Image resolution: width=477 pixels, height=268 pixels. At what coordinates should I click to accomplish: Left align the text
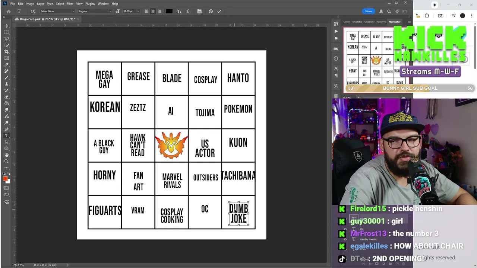coord(146,11)
